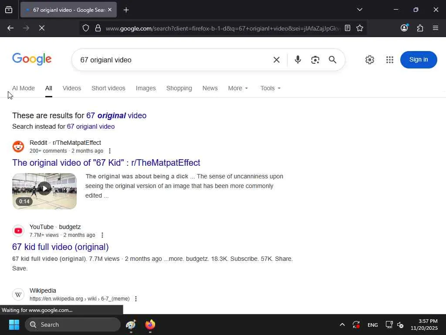Viewport: 446px width, 335px height.
Task: Switch to Short videos tab
Action: point(108,88)
